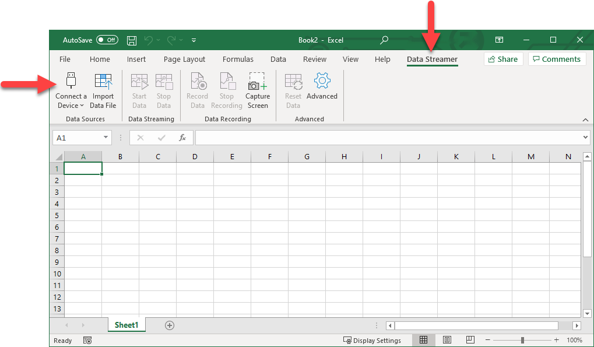Add a new sheet with plus icon
Screen dimensions: 594x347
pos(169,325)
